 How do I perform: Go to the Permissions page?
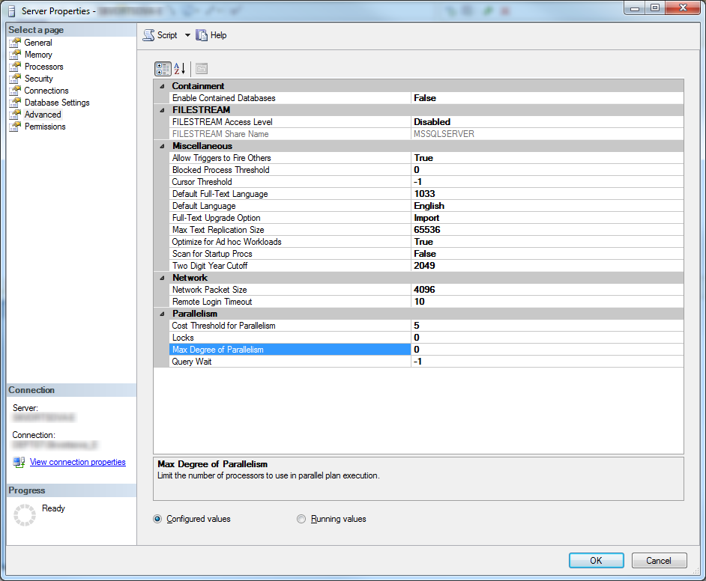pos(45,127)
